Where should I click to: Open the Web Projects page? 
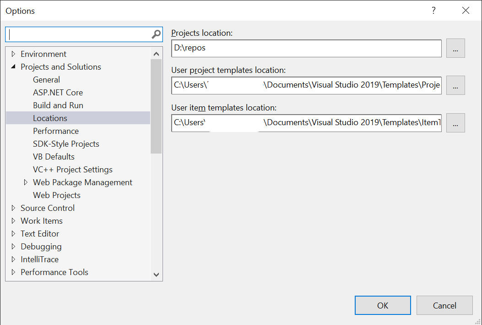coord(56,195)
